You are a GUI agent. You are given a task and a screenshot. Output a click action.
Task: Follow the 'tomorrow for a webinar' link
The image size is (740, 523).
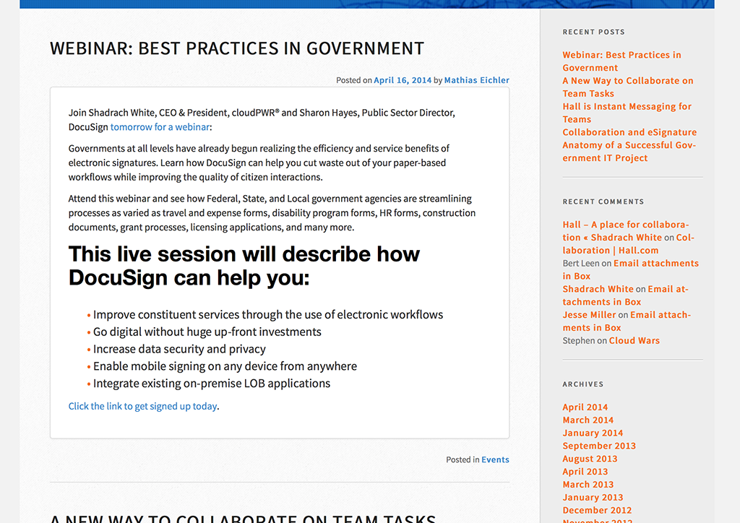[x=160, y=127]
